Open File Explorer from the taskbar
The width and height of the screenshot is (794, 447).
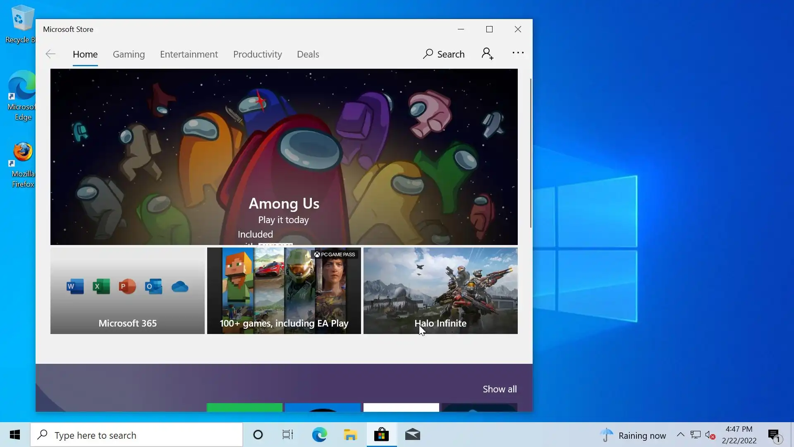click(x=350, y=435)
